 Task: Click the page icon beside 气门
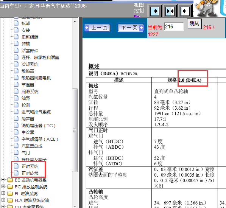point(16,152)
